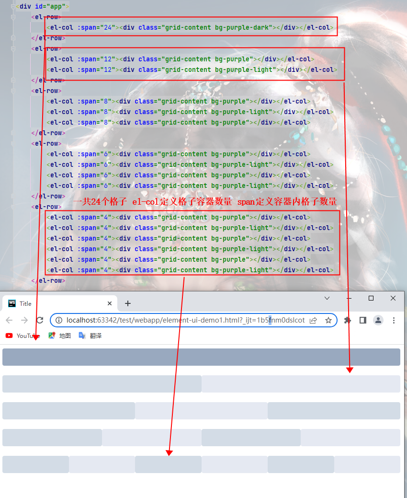This screenshot has height=498, width=407.
Task: Click the browser back arrow
Action: 9,320
